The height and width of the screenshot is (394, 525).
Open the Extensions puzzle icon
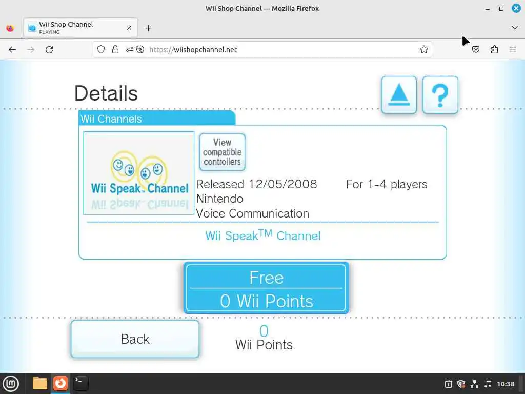[494, 50]
